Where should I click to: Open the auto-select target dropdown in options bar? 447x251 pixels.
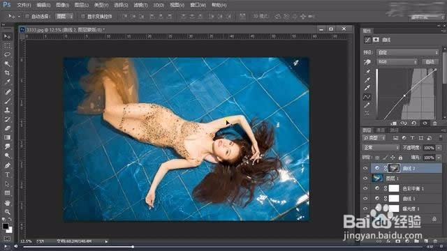pyautogui.click(x=65, y=17)
